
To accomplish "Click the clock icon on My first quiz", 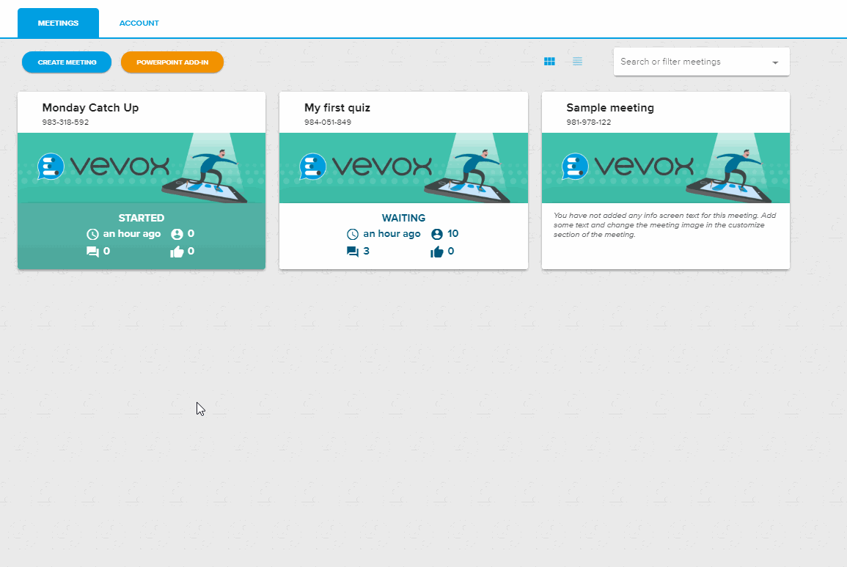I will click(353, 234).
